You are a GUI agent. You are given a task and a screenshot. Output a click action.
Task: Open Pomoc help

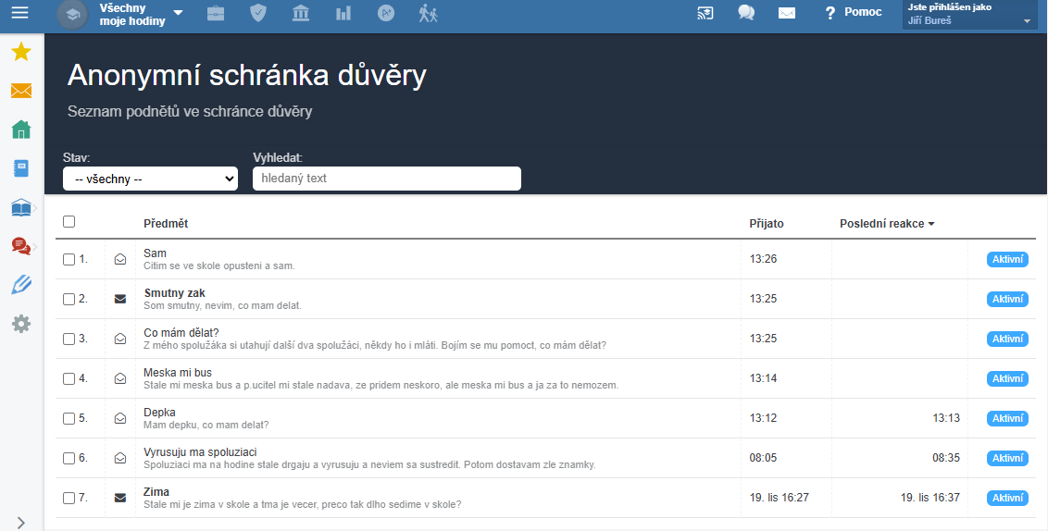click(x=855, y=12)
